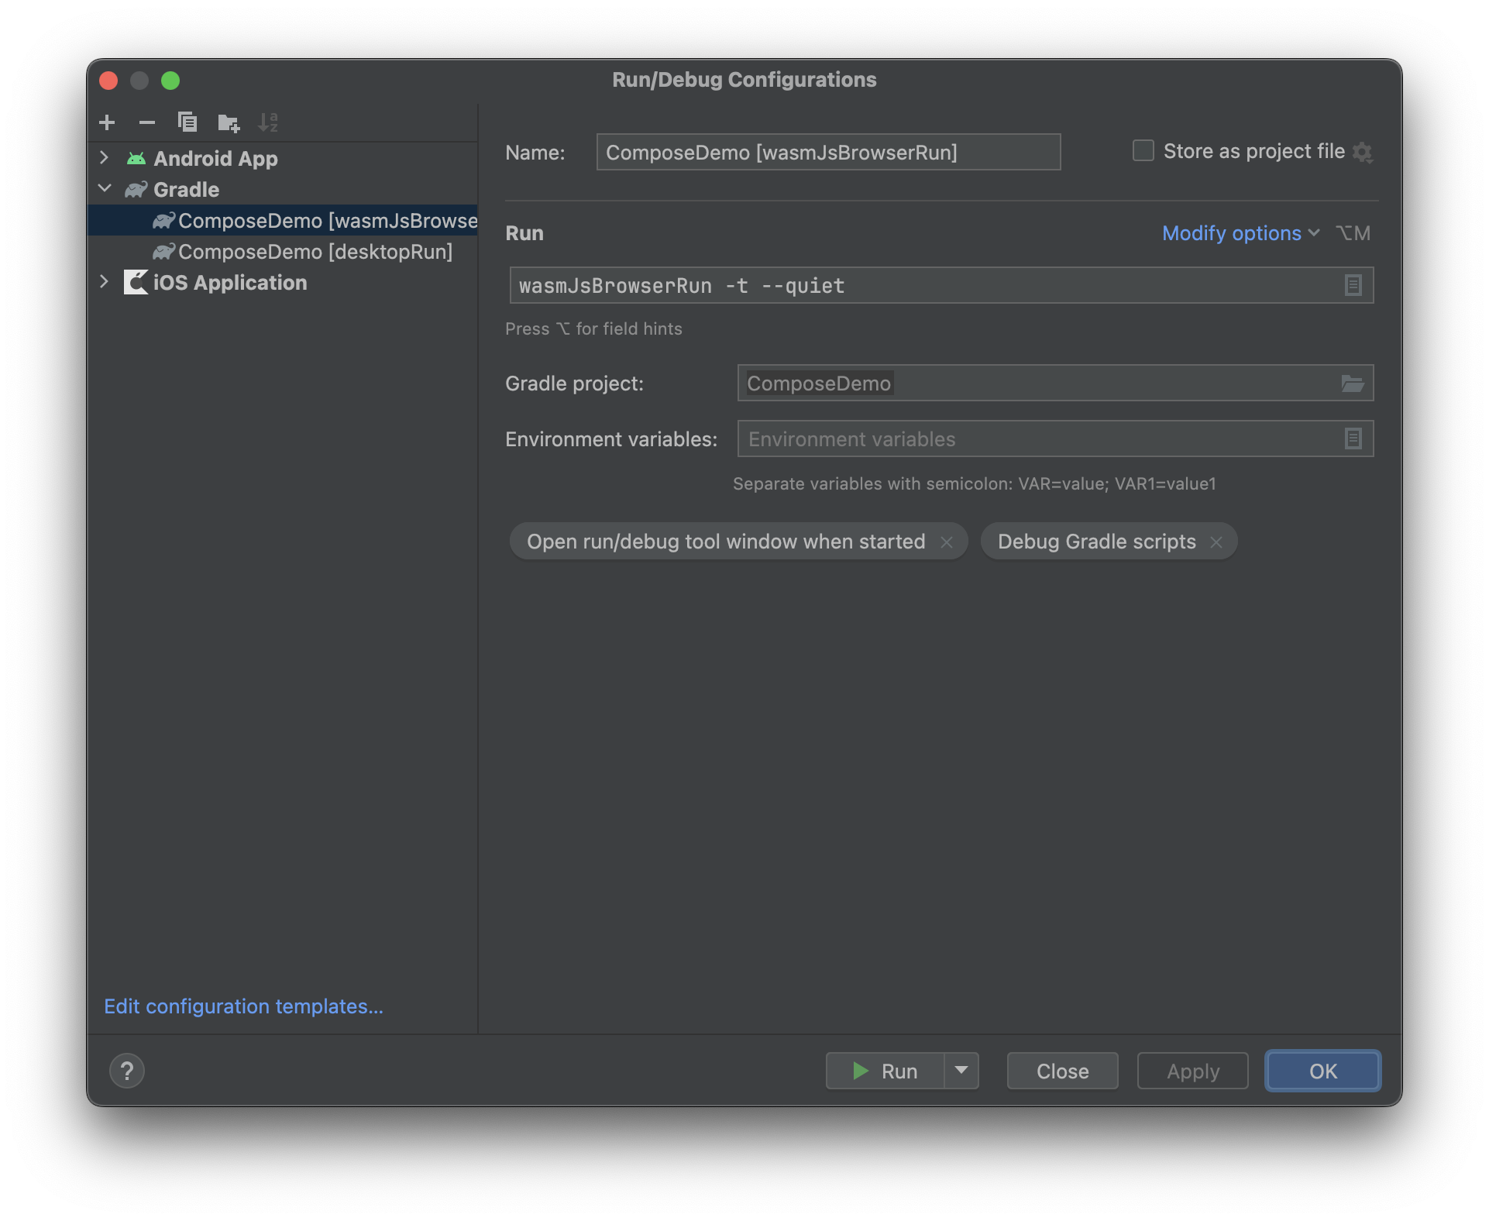Click the Gradle project folder browse icon
The image size is (1489, 1221).
1352,383
